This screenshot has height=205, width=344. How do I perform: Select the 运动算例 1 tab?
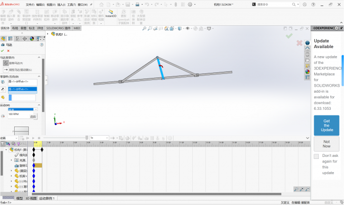[47, 198]
